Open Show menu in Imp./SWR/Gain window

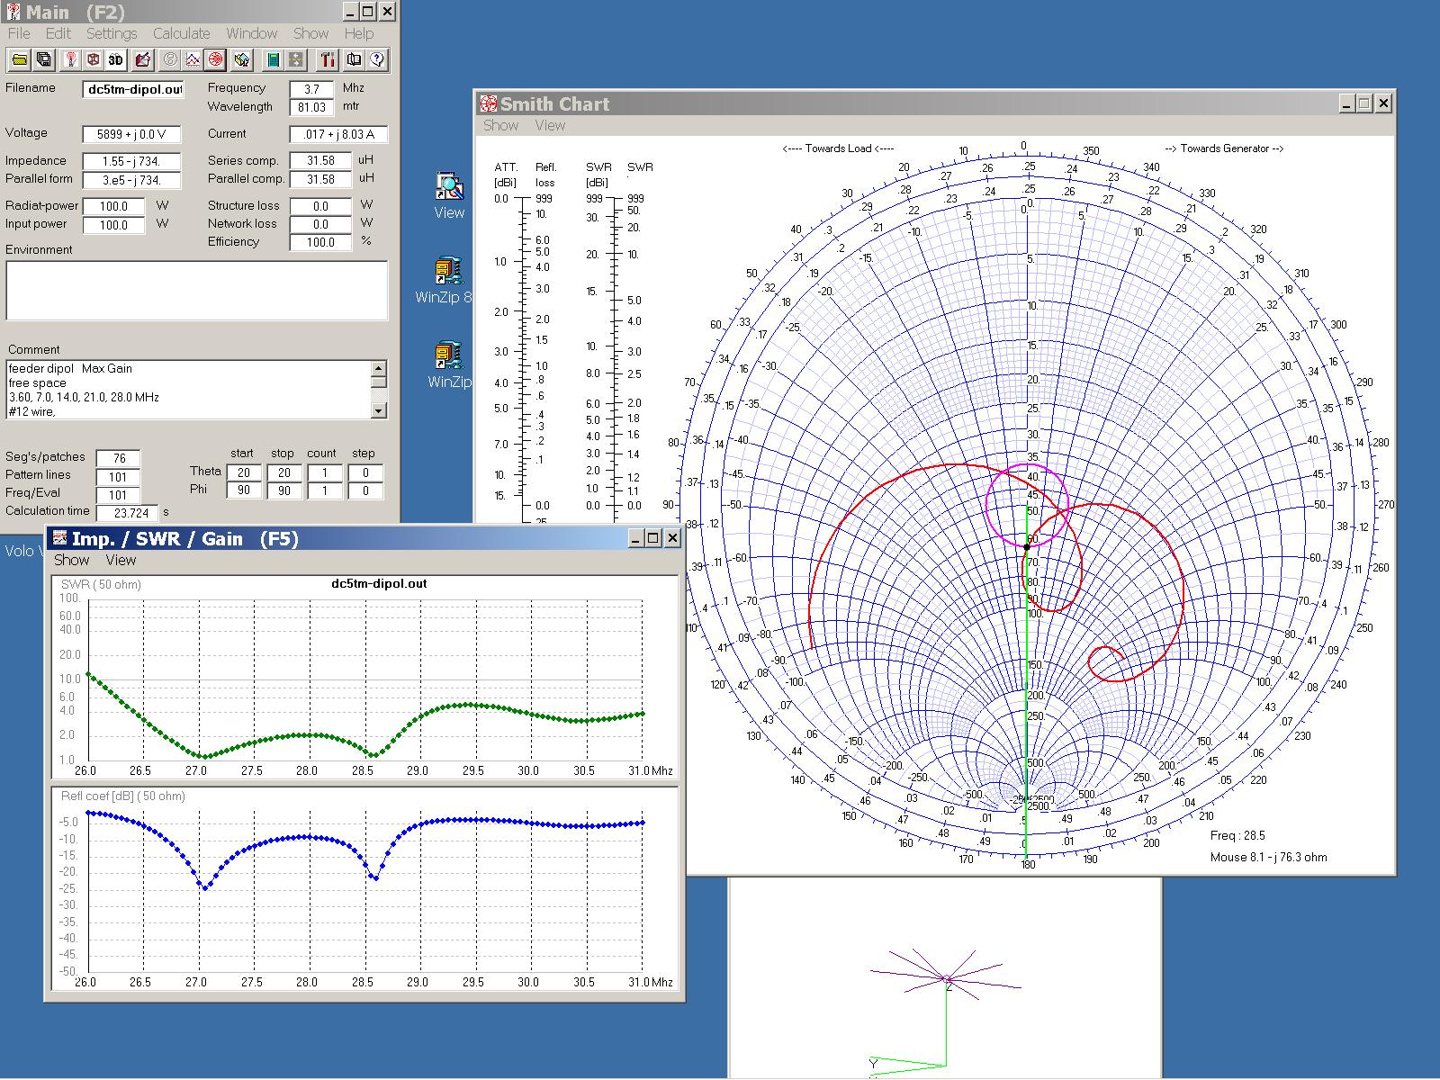point(71,560)
